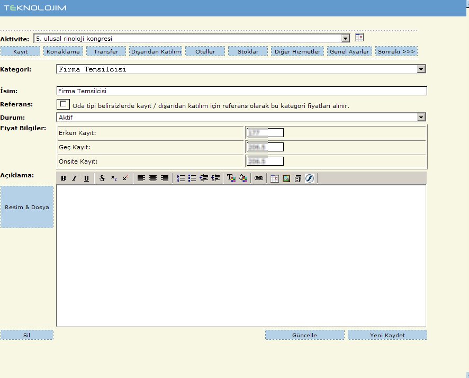Expand the Durum dropdown
469x378 pixels.
(421, 117)
